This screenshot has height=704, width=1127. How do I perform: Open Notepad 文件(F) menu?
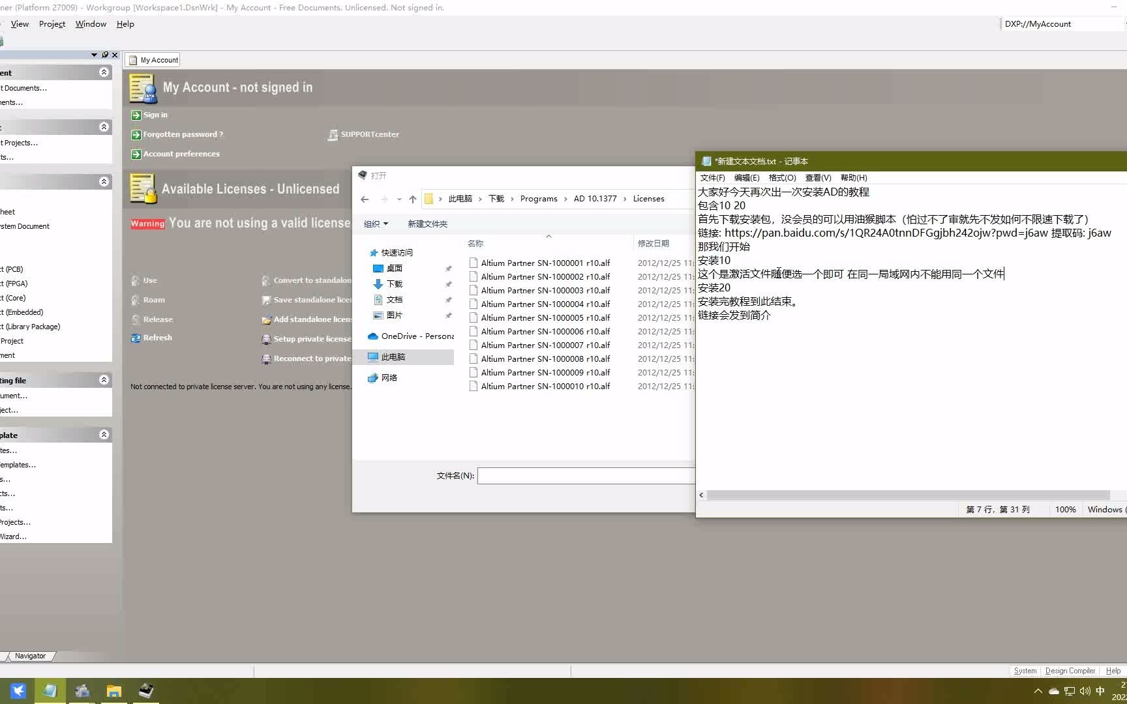click(x=712, y=178)
